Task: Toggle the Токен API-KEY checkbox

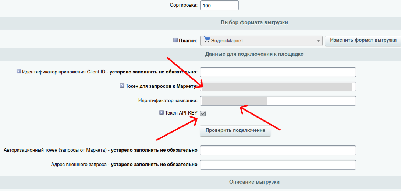Action: click(203, 114)
